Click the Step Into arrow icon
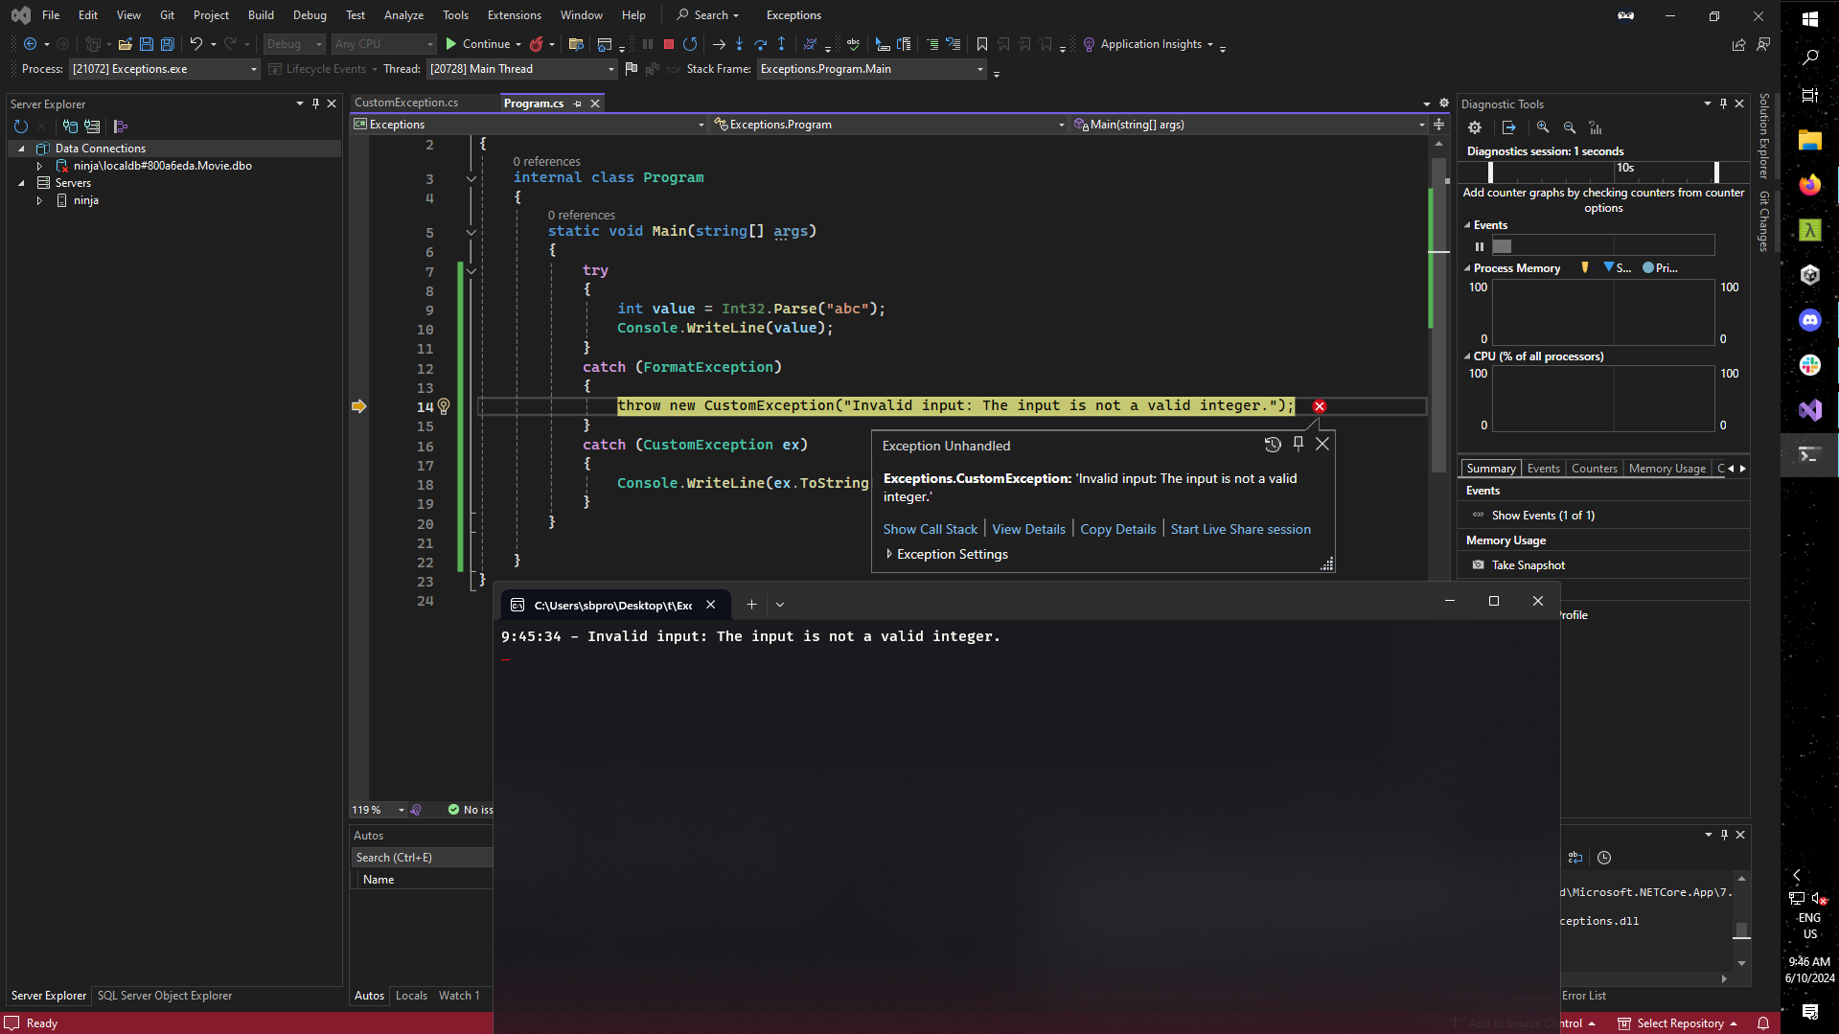 (739, 44)
